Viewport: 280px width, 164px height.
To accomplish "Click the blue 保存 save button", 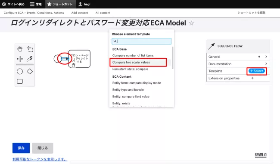I will pos(21,148).
